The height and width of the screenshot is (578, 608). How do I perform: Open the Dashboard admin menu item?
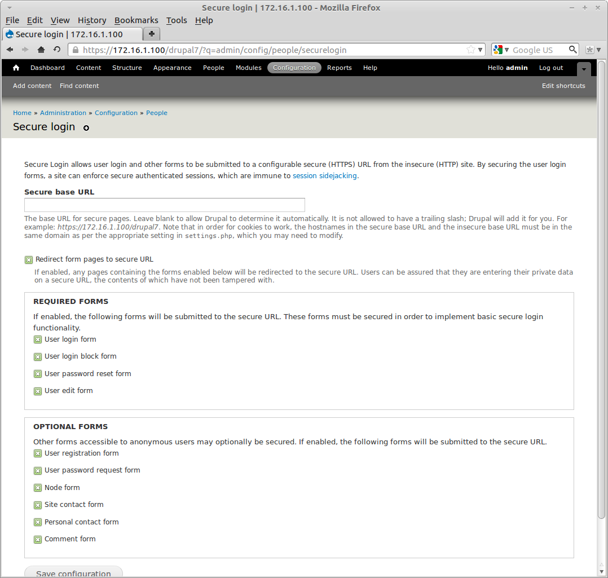(48, 68)
